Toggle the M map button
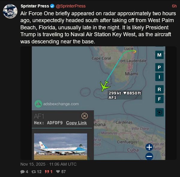The height and width of the screenshot is (177, 180). click(159, 55)
